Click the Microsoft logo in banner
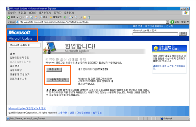 coord(19,33)
